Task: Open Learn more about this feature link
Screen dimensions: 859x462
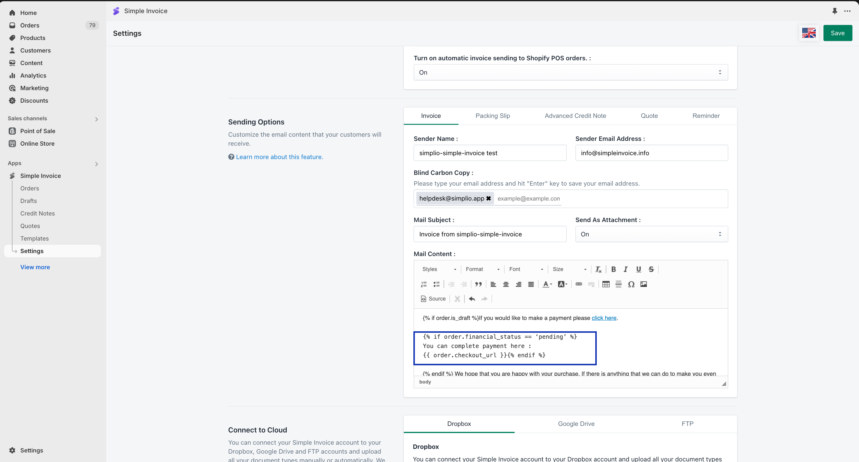Action: pyautogui.click(x=279, y=157)
